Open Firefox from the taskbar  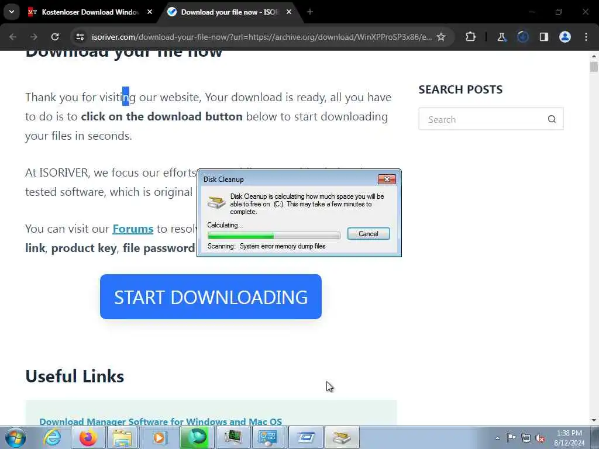(x=88, y=437)
